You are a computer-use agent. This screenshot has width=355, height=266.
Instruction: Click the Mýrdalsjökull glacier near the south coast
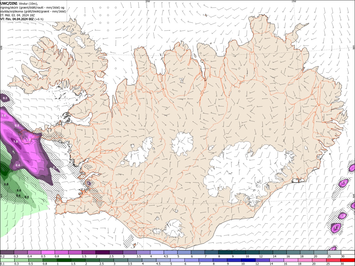[x=173, y=229]
